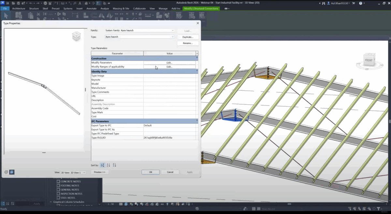391x214 pixels.
Task: Click the Preview >> button
Action: click(x=100, y=172)
